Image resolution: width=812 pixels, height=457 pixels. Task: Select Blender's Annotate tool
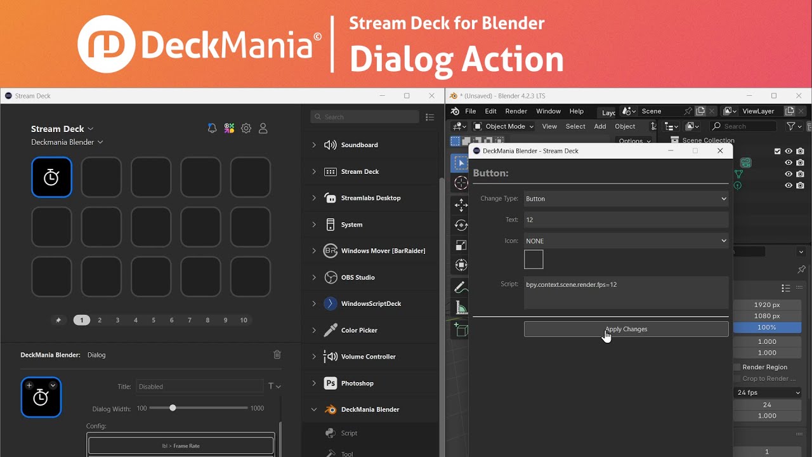point(461,287)
